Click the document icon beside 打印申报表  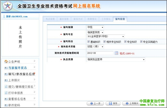[x=6, y=93]
